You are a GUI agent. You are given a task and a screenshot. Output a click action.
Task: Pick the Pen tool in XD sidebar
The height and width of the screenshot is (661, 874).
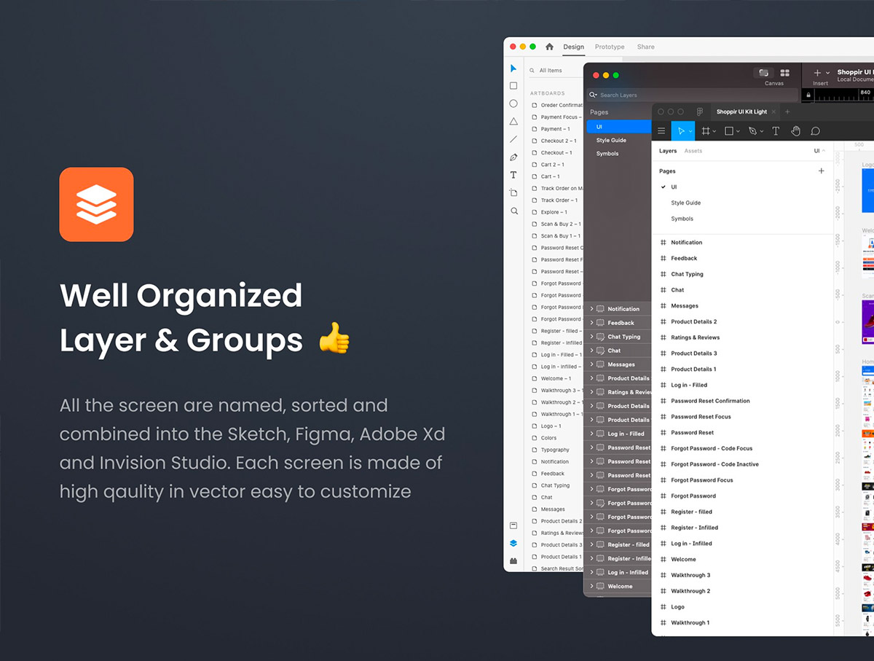513,157
